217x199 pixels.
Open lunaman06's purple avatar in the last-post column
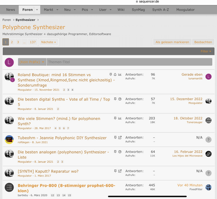click(x=209, y=77)
